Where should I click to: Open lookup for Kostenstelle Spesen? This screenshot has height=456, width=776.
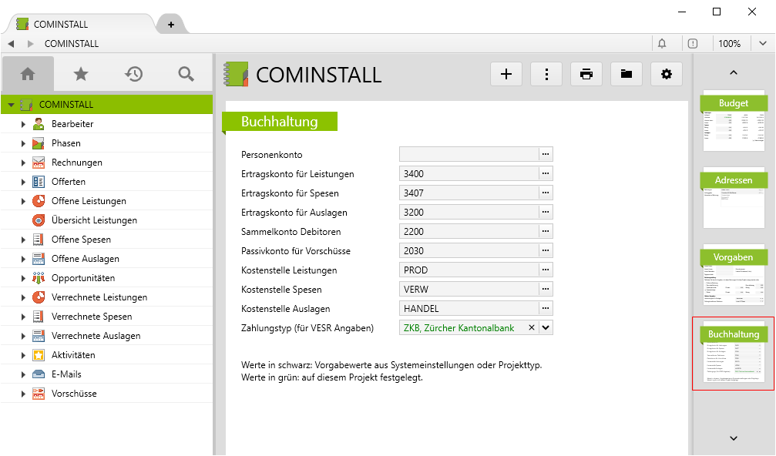546,289
